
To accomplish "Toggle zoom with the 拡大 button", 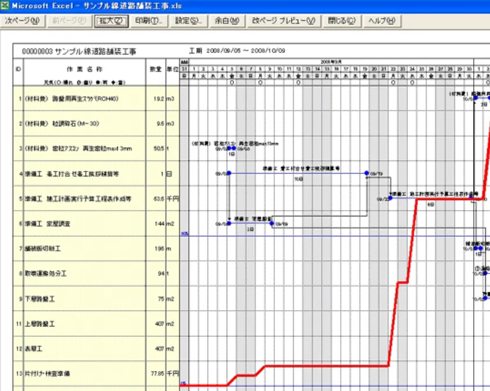I will (x=111, y=21).
